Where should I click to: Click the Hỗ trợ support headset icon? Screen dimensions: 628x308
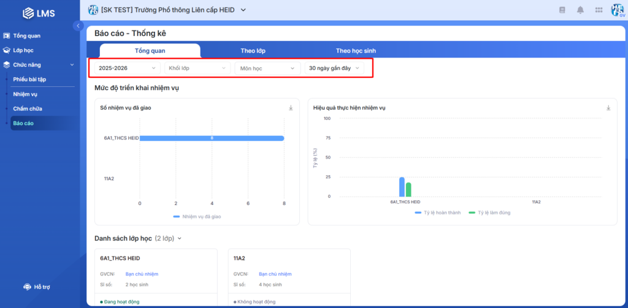tap(27, 287)
